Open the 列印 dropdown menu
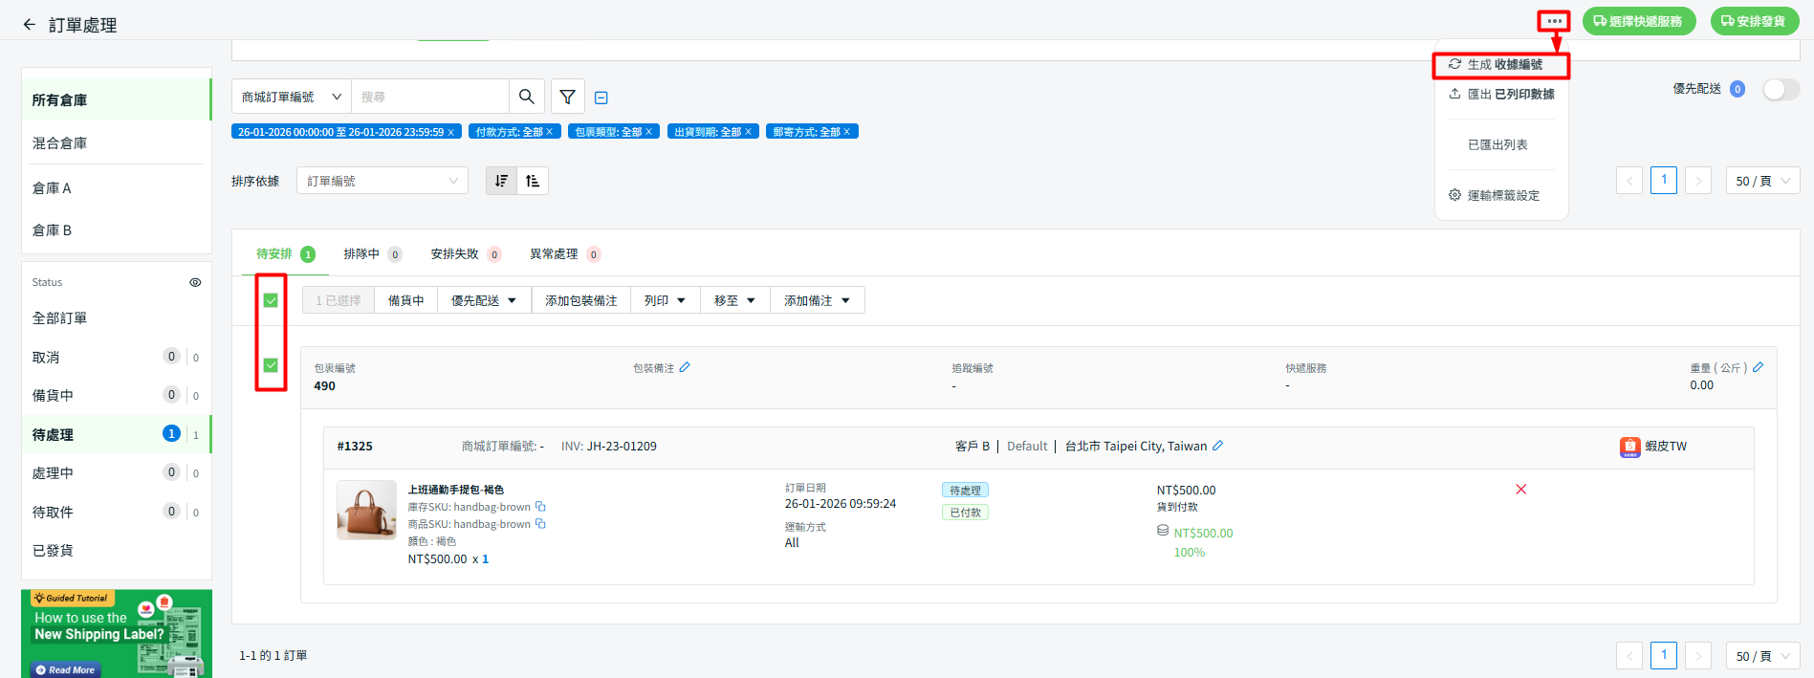Screen dimensions: 1814x678 click(665, 300)
